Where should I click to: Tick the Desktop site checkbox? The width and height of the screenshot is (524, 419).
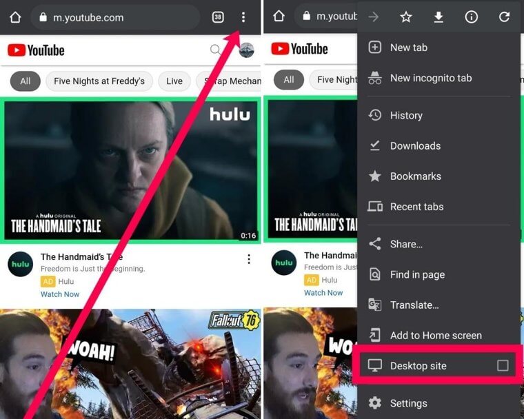pyautogui.click(x=503, y=365)
